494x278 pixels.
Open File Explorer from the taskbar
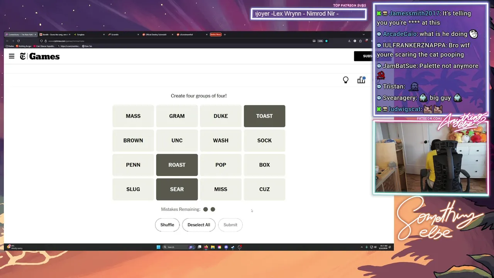[213, 247]
